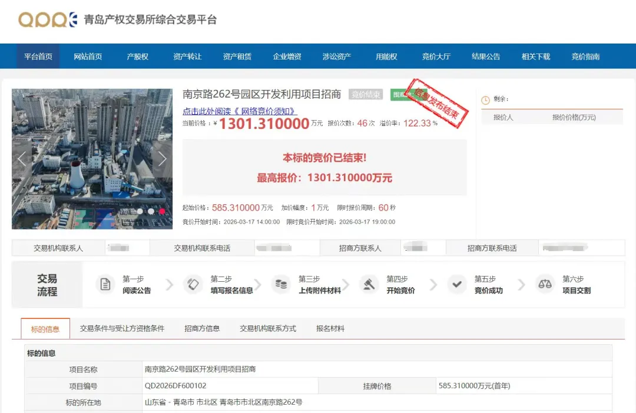The width and height of the screenshot is (636, 413).
Task: Select the second white carousel dot
Action: pyautogui.click(x=151, y=211)
